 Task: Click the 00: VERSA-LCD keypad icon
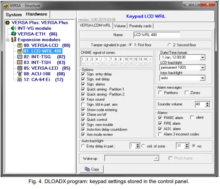pyautogui.click(x=20, y=45)
